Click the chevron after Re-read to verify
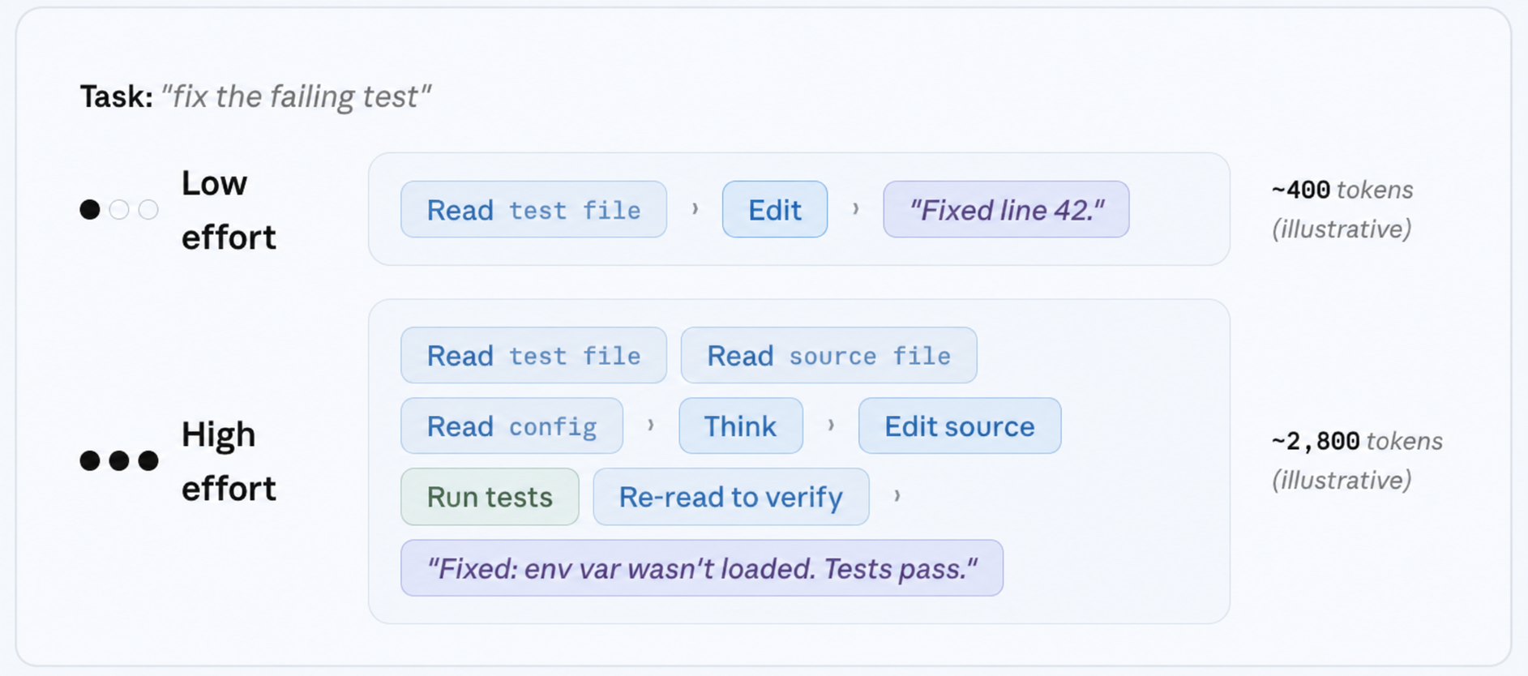Screen dimensions: 1528x676 click(x=897, y=496)
